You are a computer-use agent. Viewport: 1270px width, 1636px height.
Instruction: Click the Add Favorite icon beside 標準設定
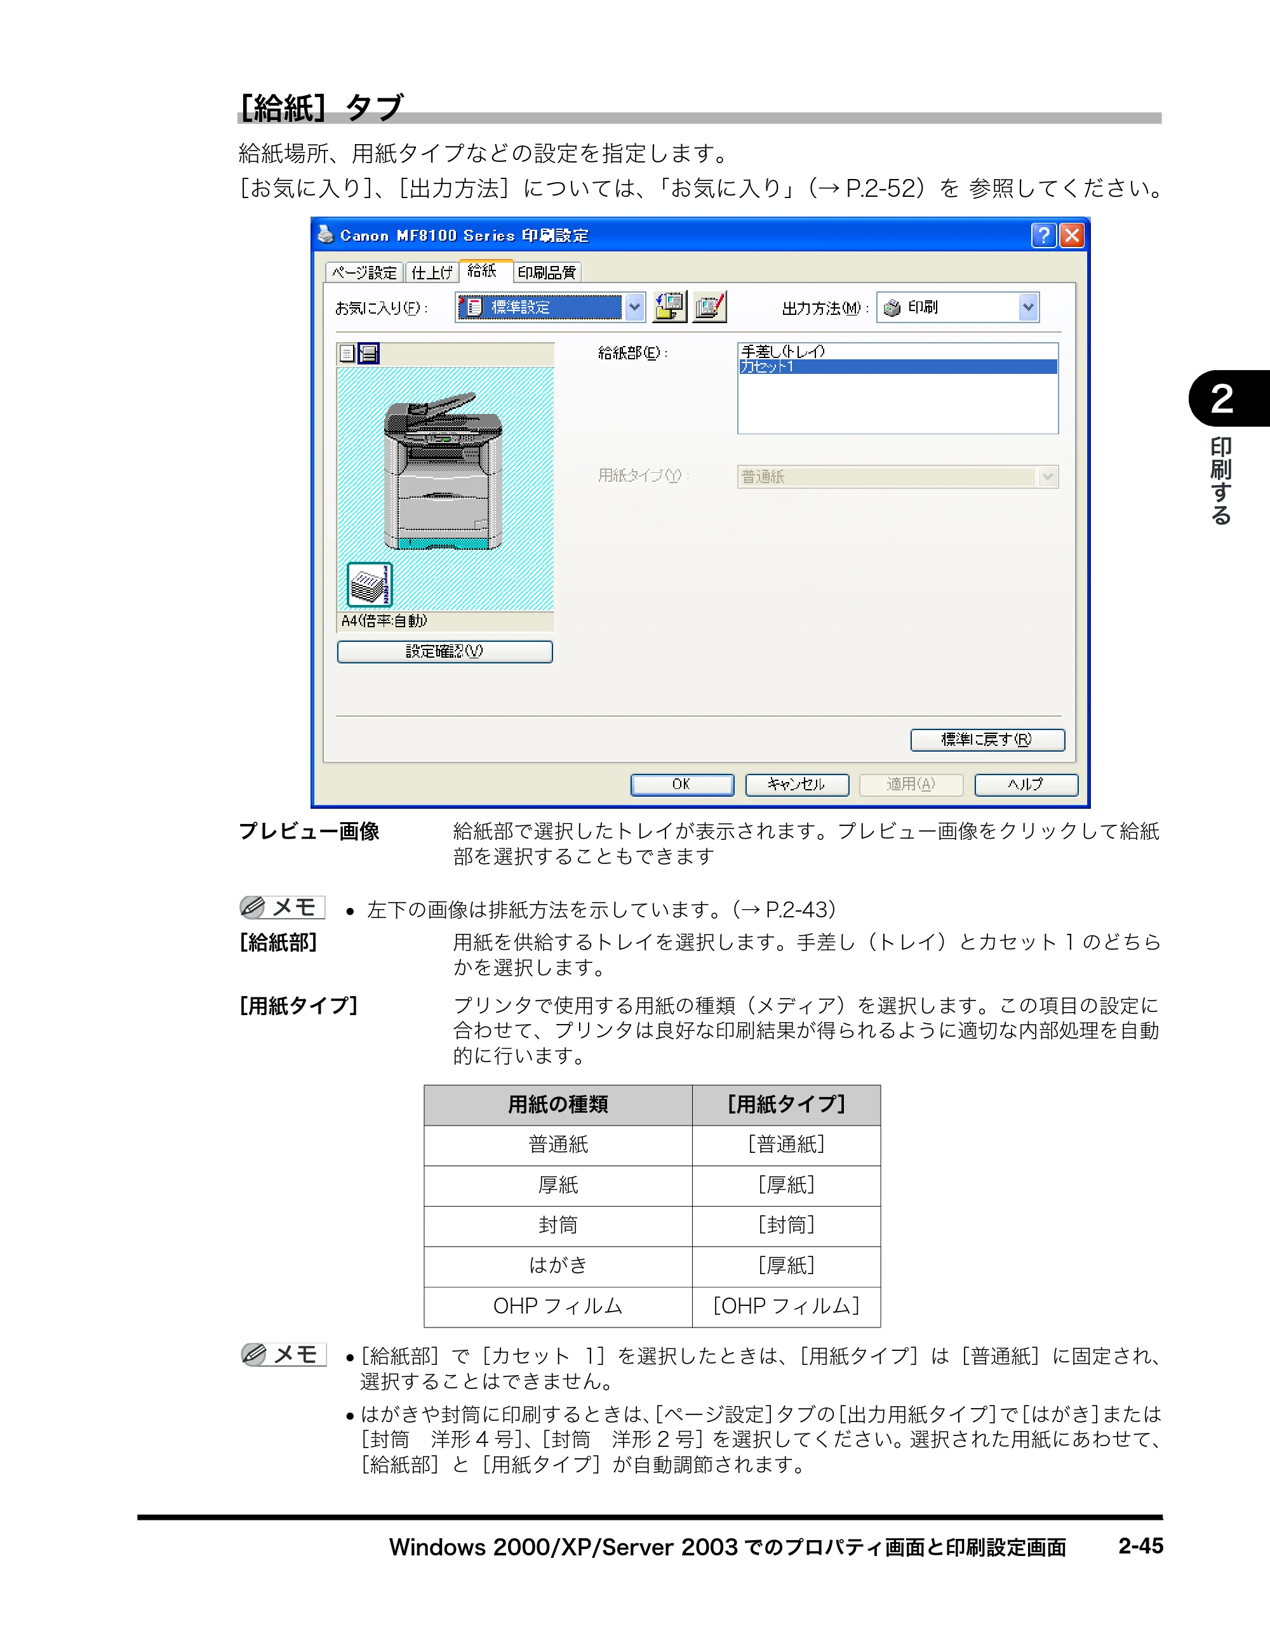669,307
